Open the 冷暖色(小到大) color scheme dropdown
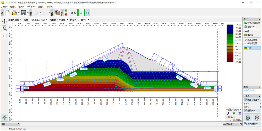This screenshot has height=131, width=262. (234, 110)
